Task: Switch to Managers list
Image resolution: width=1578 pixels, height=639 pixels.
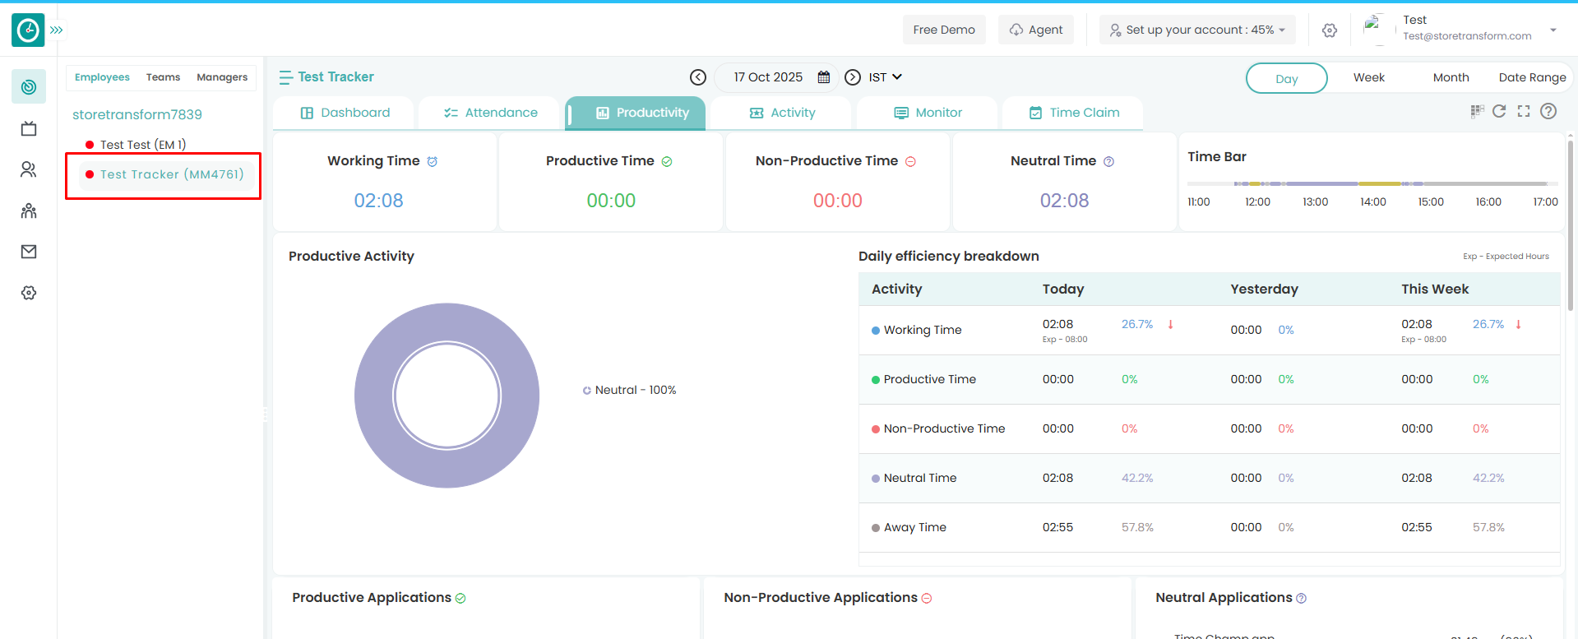Action: (x=222, y=77)
